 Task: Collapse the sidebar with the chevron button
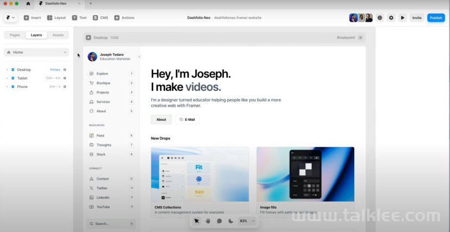[139, 56]
